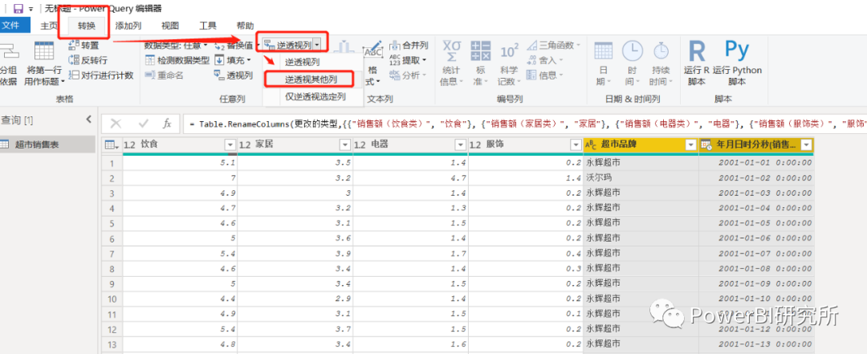Viewport: 867px width, 354px height.
Task: Click the 反转行 reverse rows button
Action: click(x=88, y=60)
